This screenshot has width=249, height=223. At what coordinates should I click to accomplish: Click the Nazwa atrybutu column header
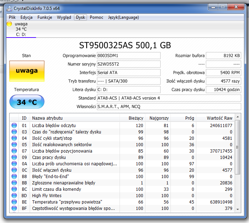pyautogui.click(x=75, y=118)
